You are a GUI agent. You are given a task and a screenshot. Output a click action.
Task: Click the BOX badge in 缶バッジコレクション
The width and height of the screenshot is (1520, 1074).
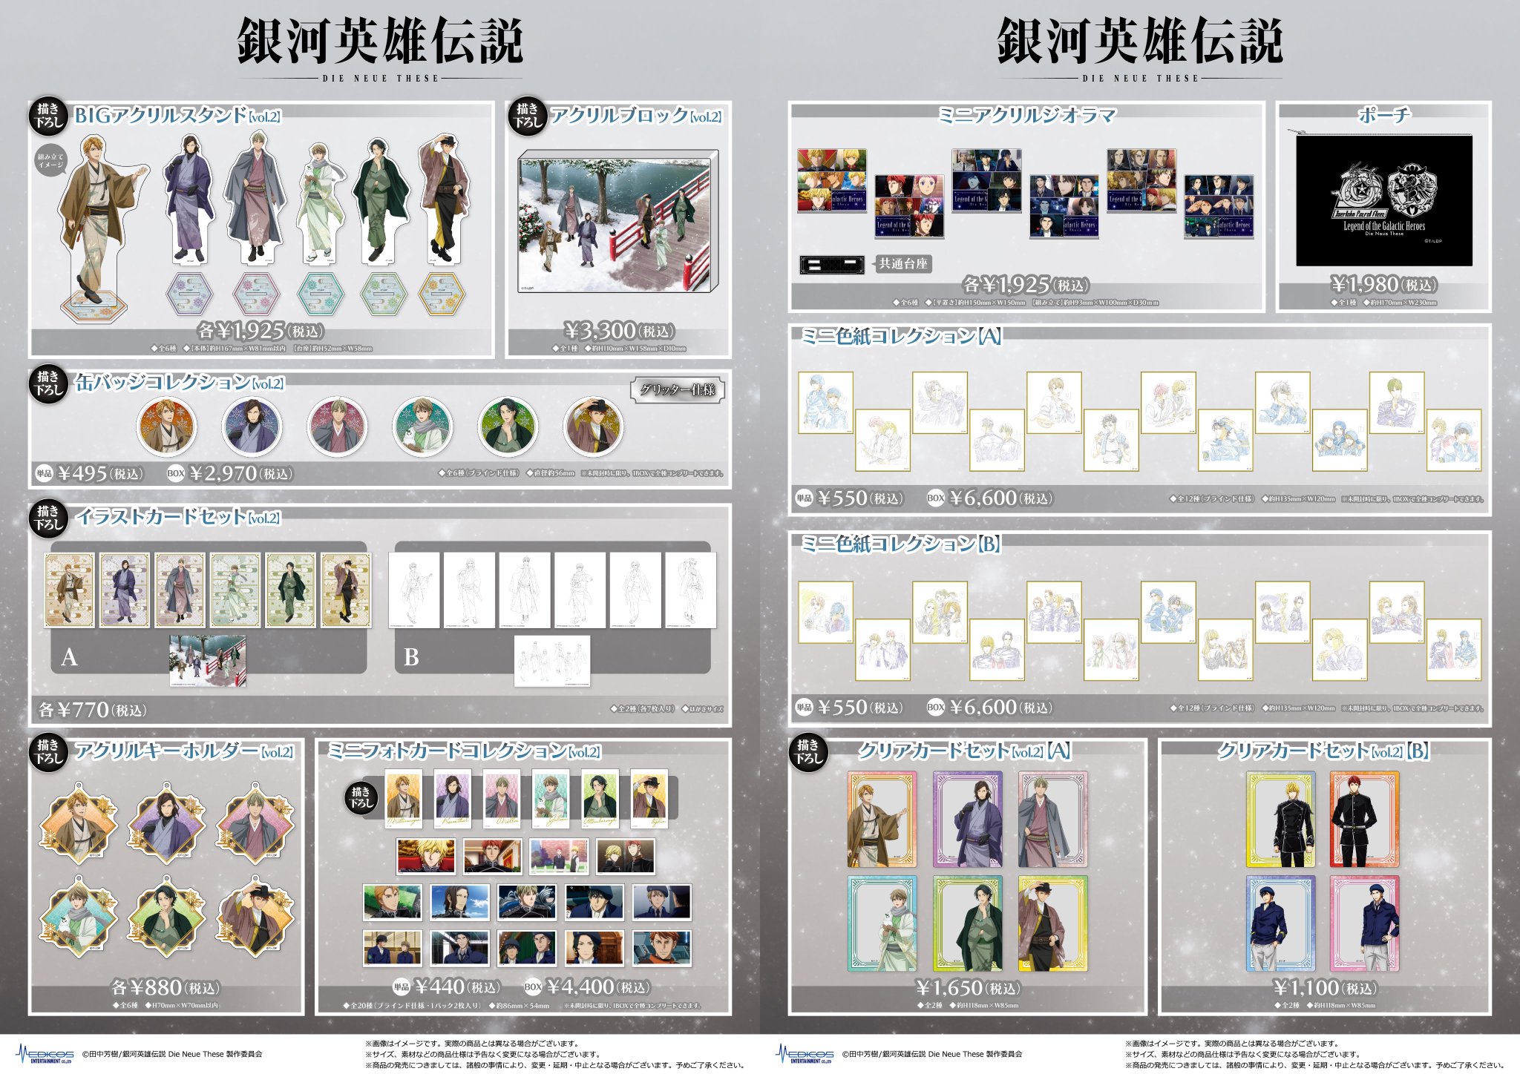pyautogui.click(x=176, y=473)
